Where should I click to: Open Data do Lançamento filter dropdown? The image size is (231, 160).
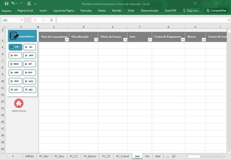tap(67, 40)
